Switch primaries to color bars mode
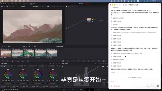The height and width of the screenshot is (91, 162). click(x=53, y=63)
